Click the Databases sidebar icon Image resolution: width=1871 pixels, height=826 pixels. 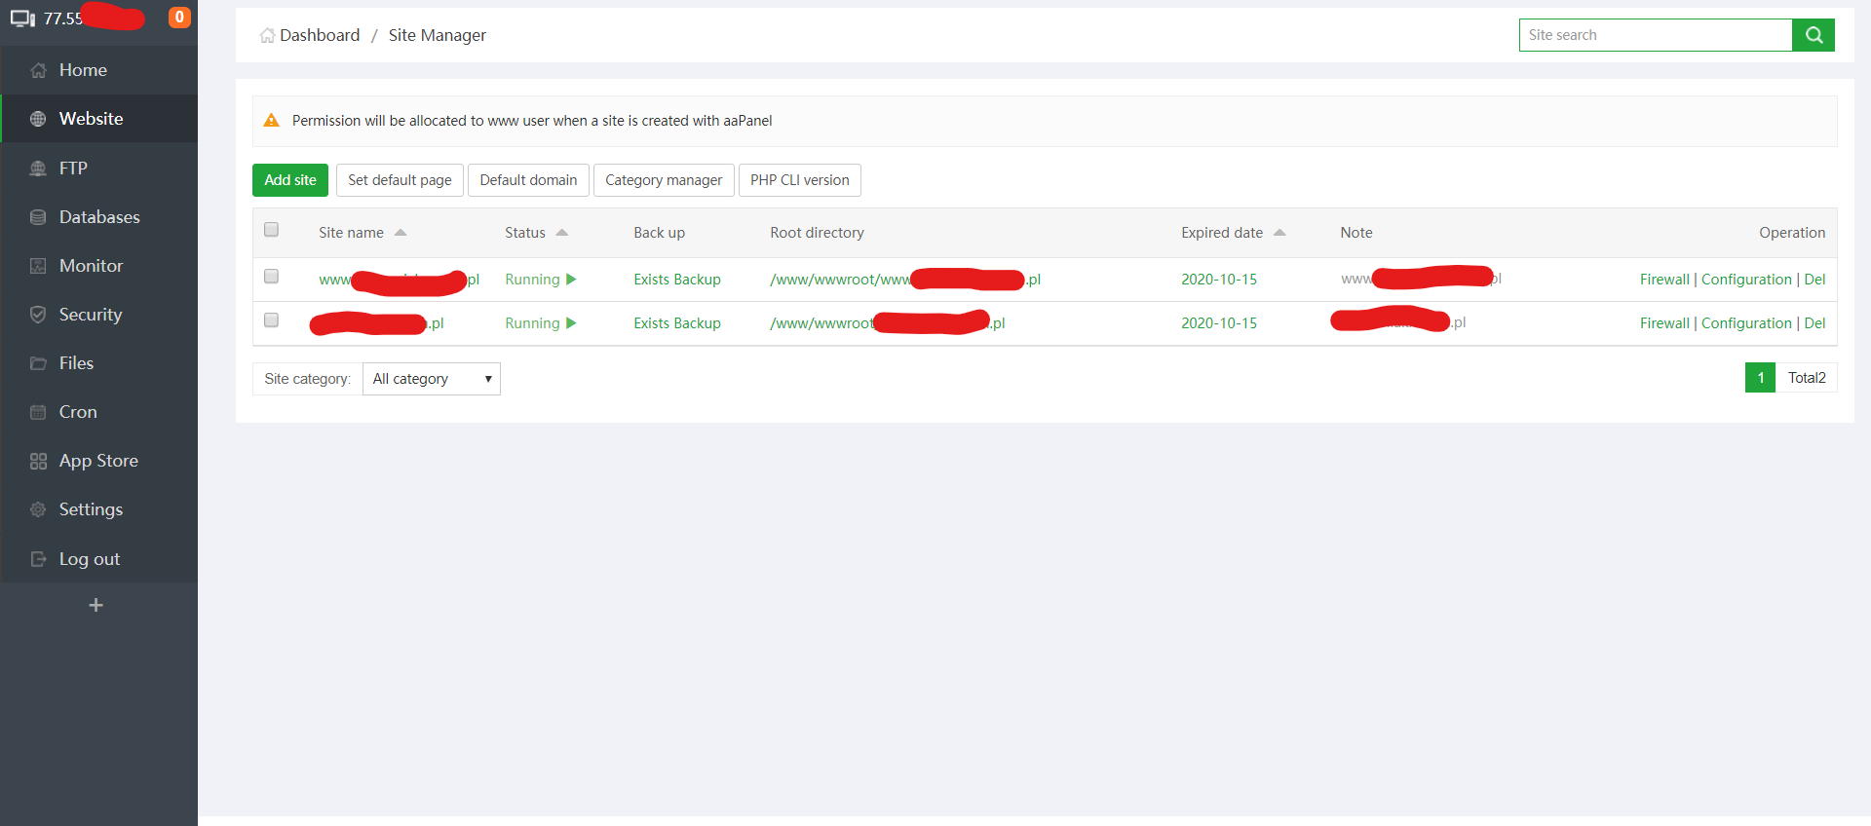click(38, 217)
